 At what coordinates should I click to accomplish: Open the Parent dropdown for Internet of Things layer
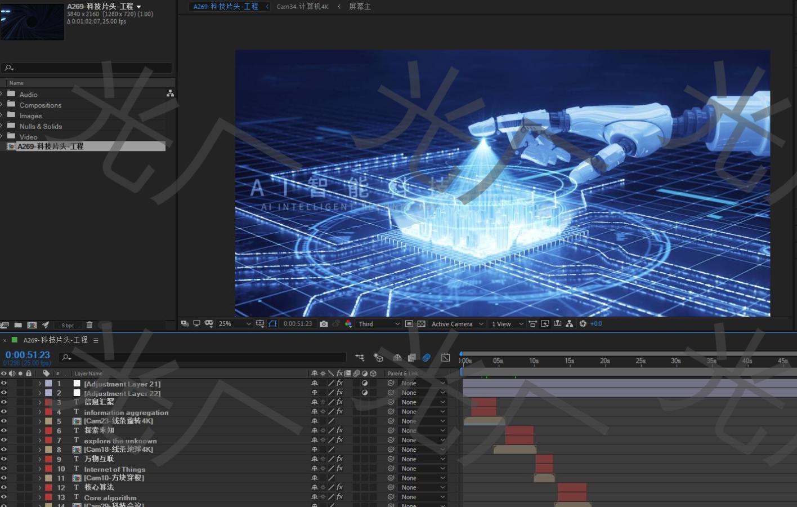pyautogui.click(x=422, y=468)
